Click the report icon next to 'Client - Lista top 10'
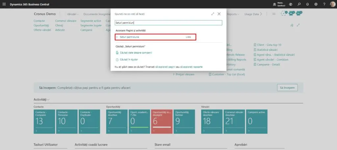 pyautogui.click(x=255, y=45)
